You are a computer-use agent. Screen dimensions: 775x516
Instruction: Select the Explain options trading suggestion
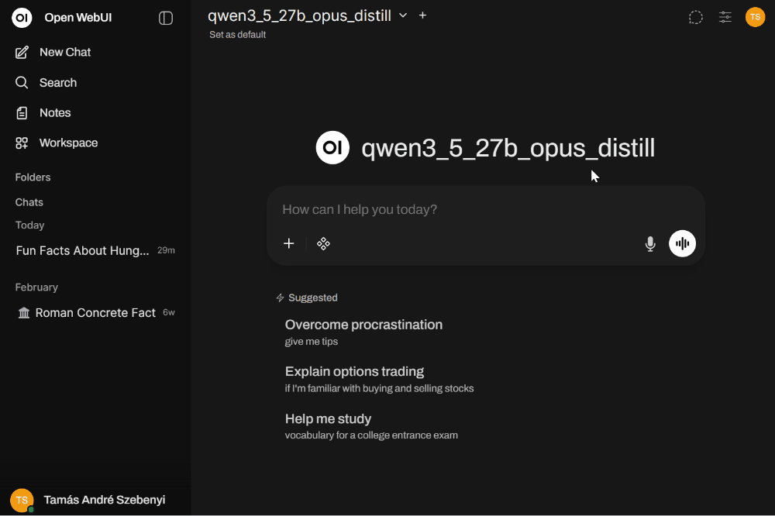pyautogui.click(x=379, y=379)
